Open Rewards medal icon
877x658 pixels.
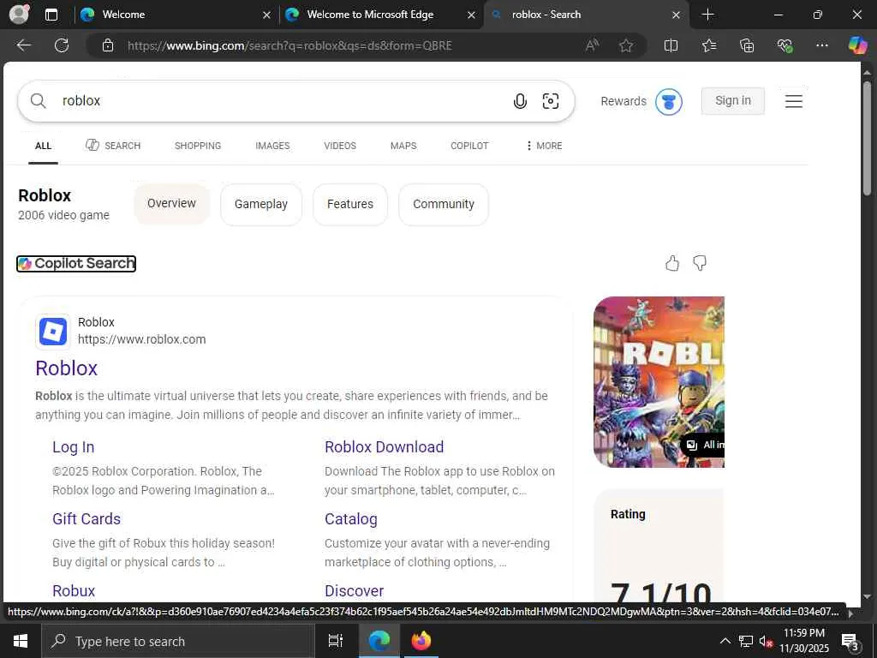click(668, 102)
